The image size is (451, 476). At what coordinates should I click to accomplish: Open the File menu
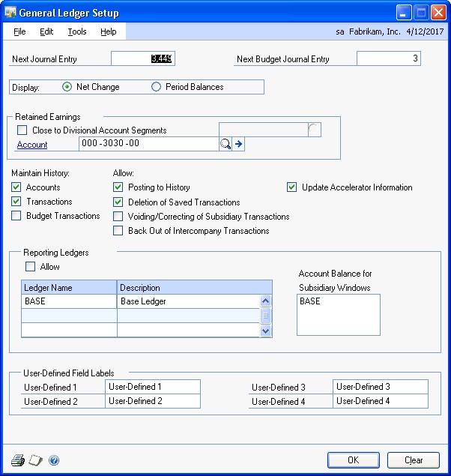(19, 31)
